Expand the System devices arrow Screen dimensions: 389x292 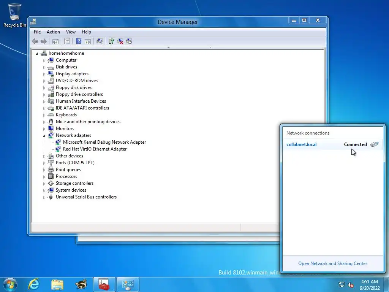[44, 190]
